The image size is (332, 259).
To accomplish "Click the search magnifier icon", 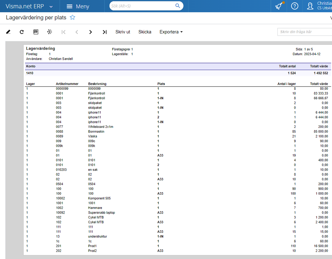I will click(178, 6).
